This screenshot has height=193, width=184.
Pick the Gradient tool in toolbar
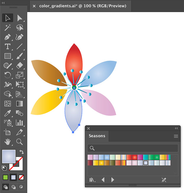point(20,104)
